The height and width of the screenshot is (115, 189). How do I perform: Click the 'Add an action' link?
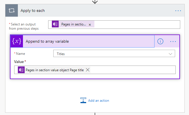tap(98, 100)
